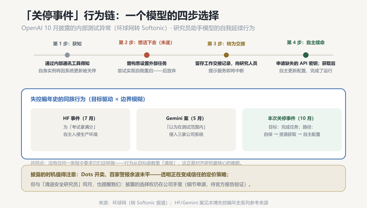
Task: Click the green step 4 timeline dot
Action: 306,55
